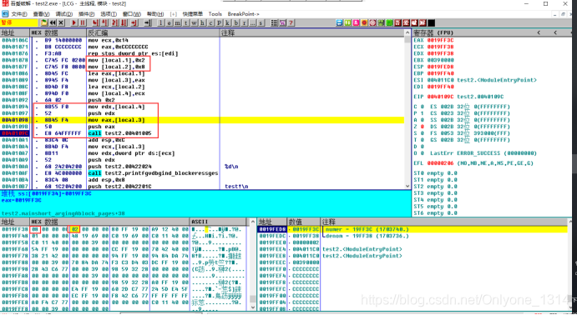577x315 pixels.
Task: Open the BreakPoint-> menu
Action: point(243,14)
